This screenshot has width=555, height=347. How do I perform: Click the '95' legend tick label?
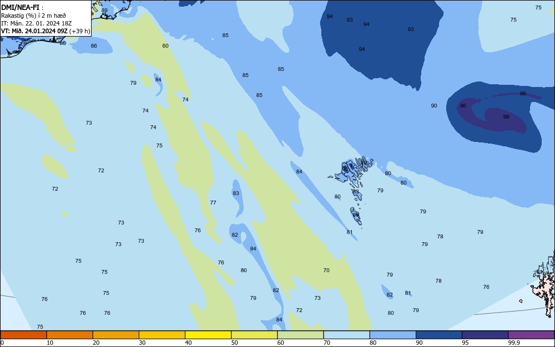point(466,343)
